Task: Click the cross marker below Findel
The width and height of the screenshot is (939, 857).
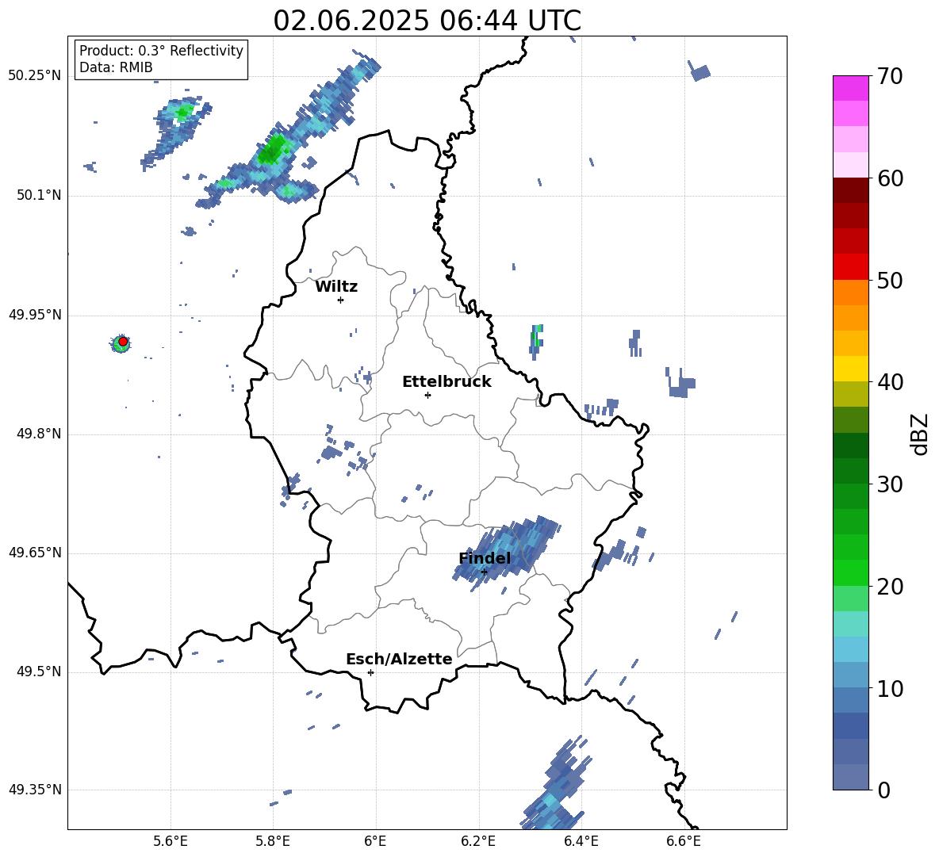Action: click(x=484, y=572)
